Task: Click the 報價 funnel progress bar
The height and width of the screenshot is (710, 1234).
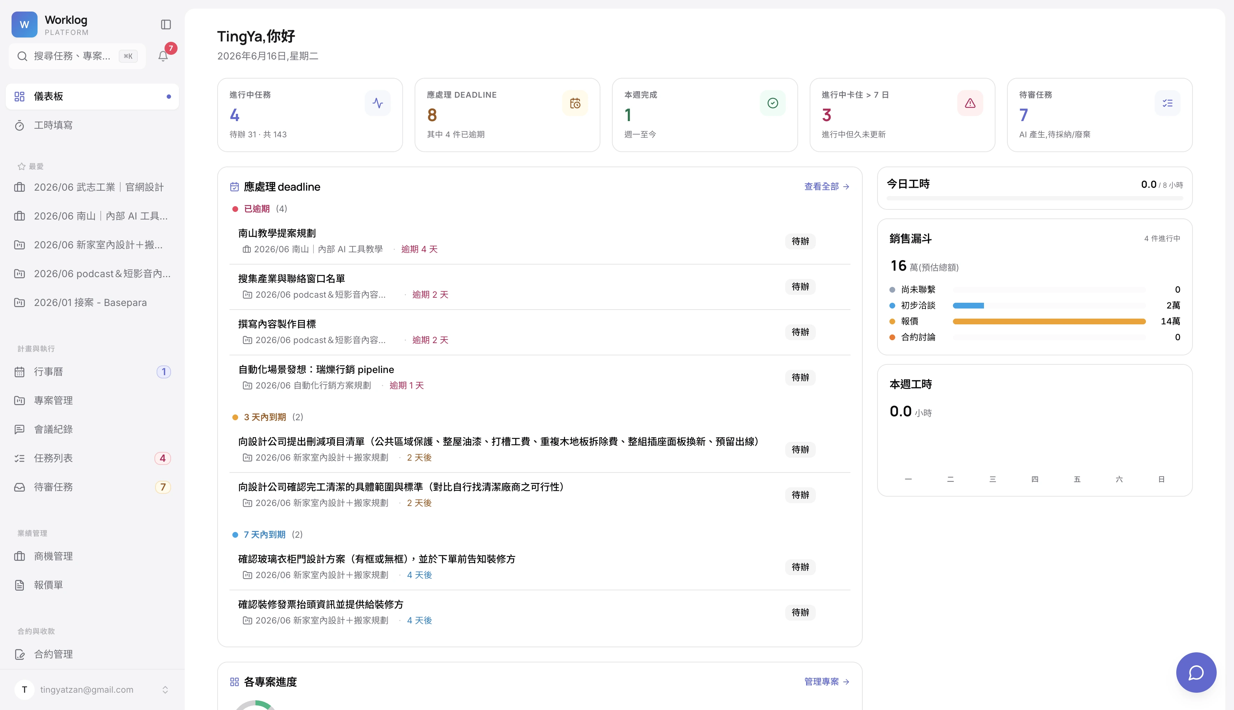Action: (1049, 321)
